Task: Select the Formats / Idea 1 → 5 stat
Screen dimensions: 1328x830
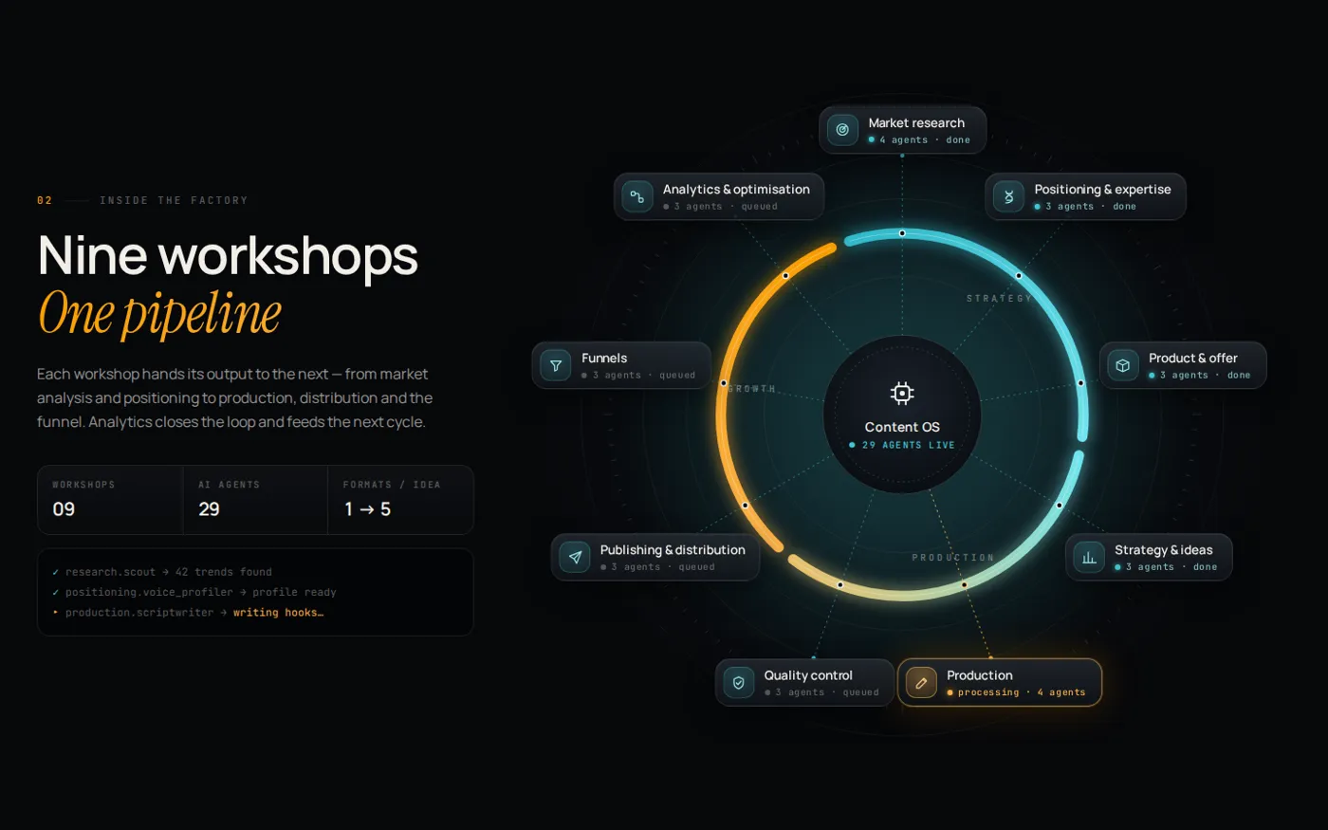Action: tap(400, 500)
